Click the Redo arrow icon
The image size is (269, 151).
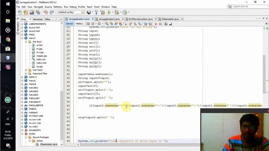click(x=52, y=12)
